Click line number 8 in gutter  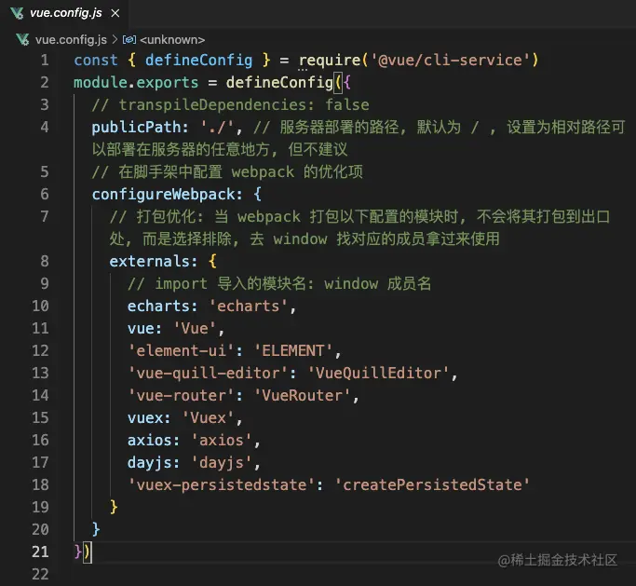coord(45,261)
